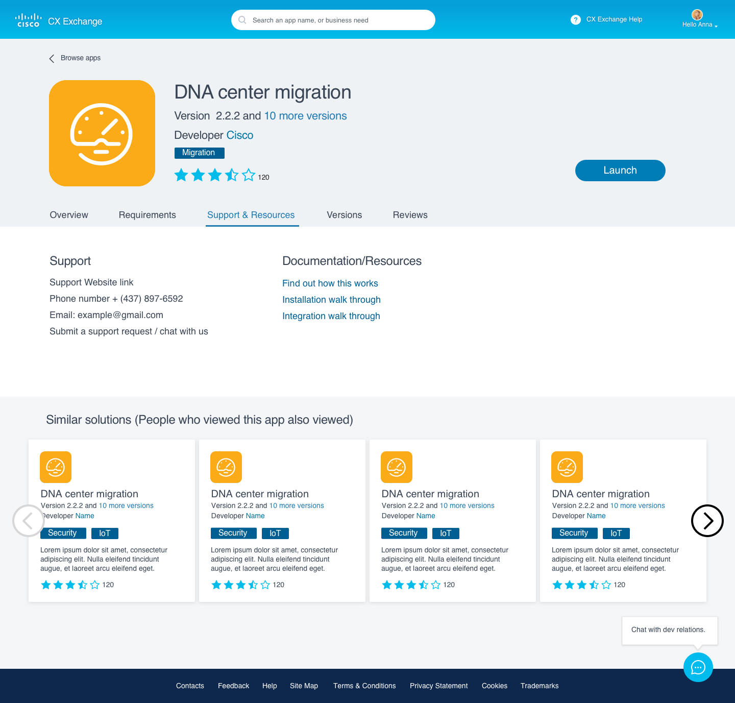The image size is (735, 703).
Task: Open Contacts footer link
Action: pyautogui.click(x=190, y=686)
